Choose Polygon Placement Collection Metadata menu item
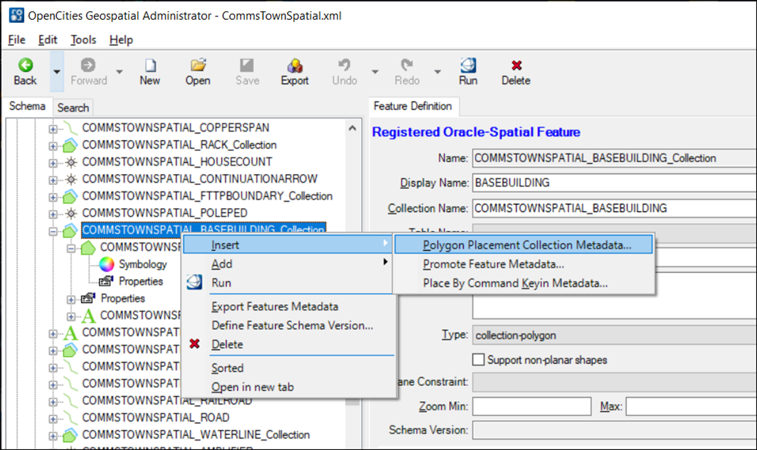 click(526, 245)
